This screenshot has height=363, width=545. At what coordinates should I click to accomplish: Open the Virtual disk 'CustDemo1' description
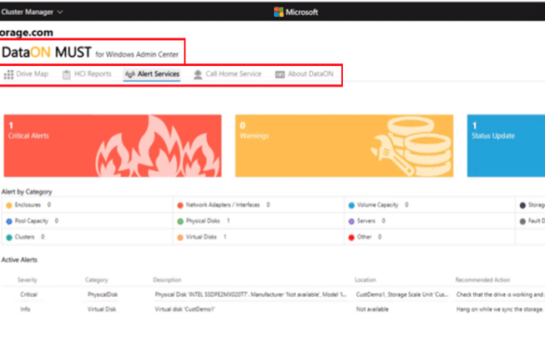pyautogui.click(x=184, y=309)
